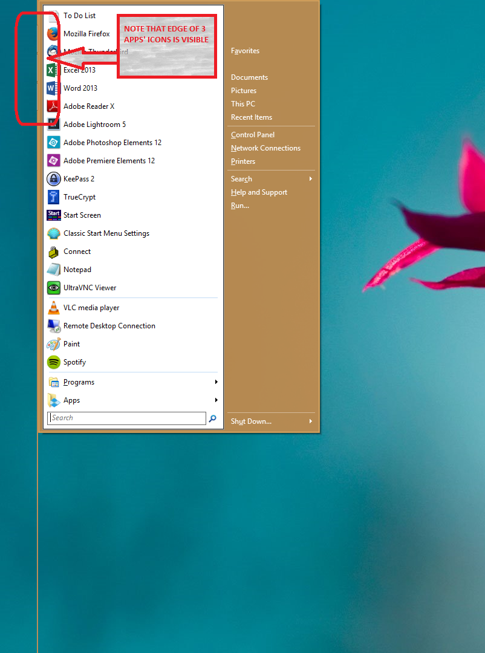The height and width of the screenshot is (653, 485).
Task: Open Excel 2013 via its icon
Action: coord(54,70)
